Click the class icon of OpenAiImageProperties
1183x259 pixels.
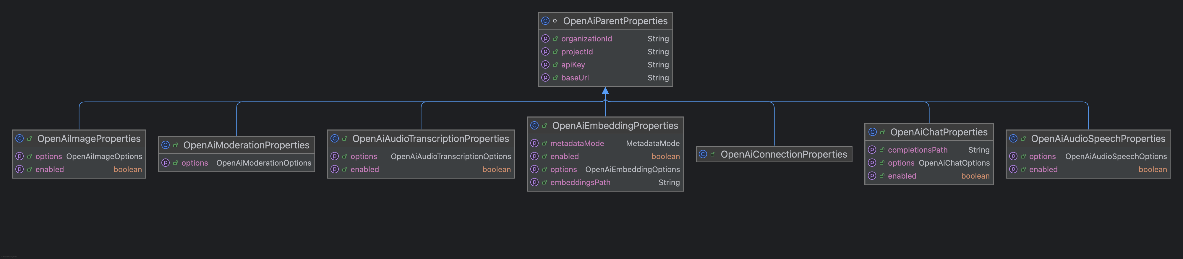tap(19, 138)
